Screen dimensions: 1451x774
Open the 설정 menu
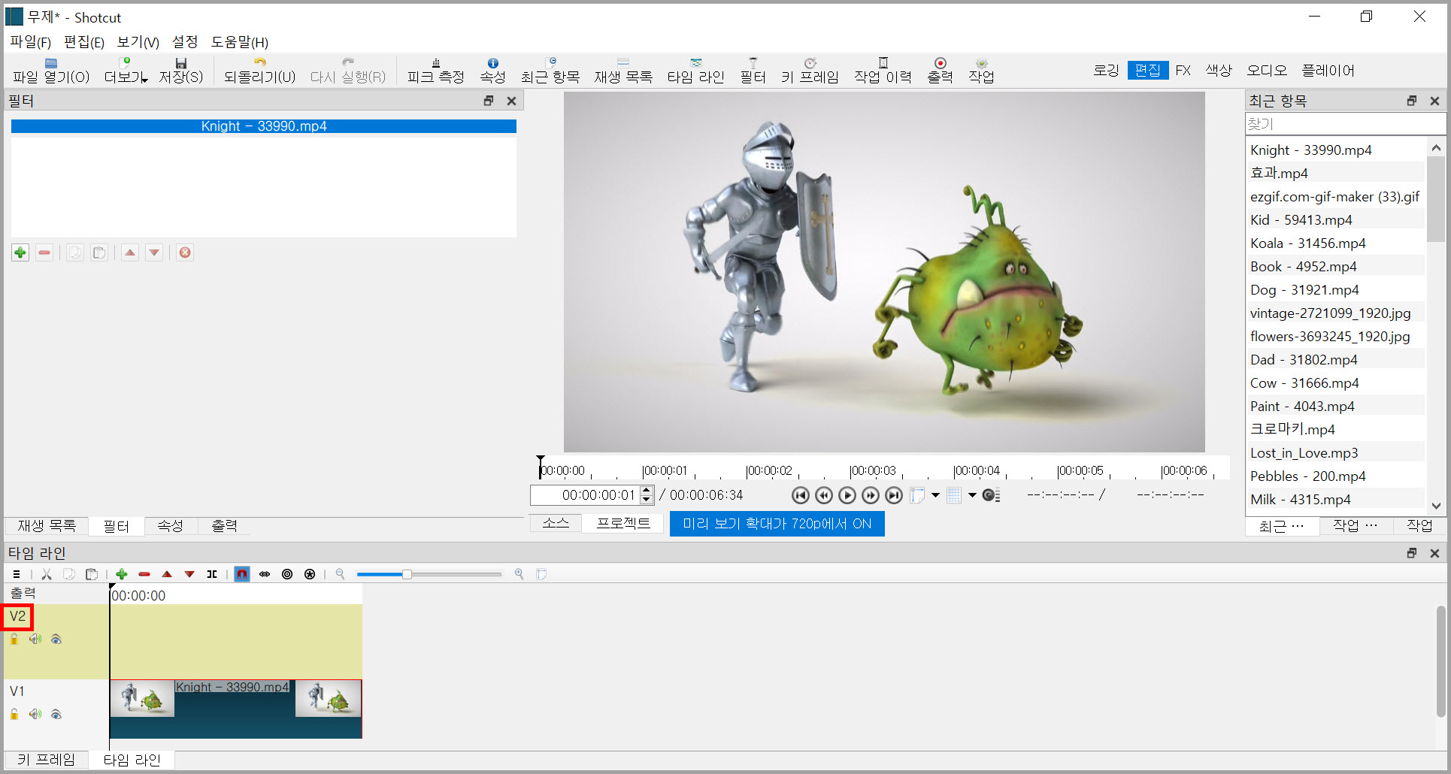[185, 42]
